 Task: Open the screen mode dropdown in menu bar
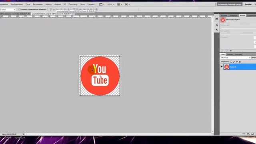[x=102, y=4]
